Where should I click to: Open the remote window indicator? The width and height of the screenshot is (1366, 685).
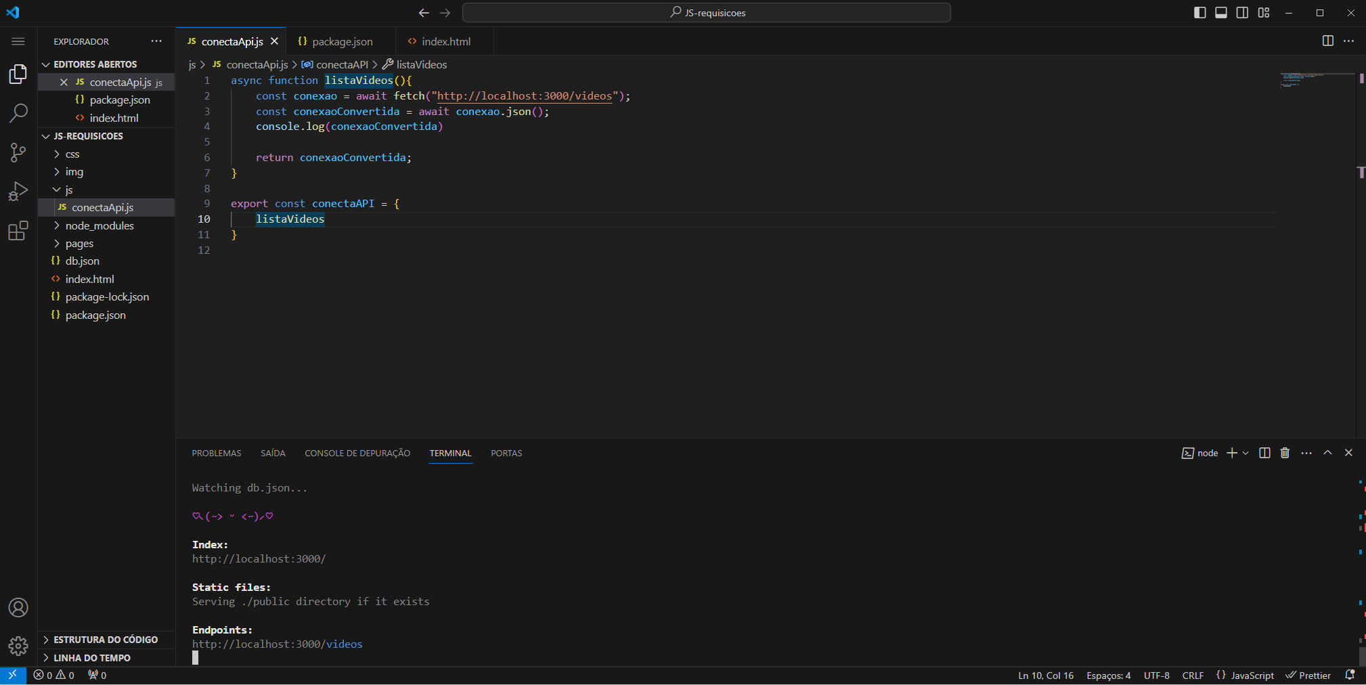coord(13,675)
